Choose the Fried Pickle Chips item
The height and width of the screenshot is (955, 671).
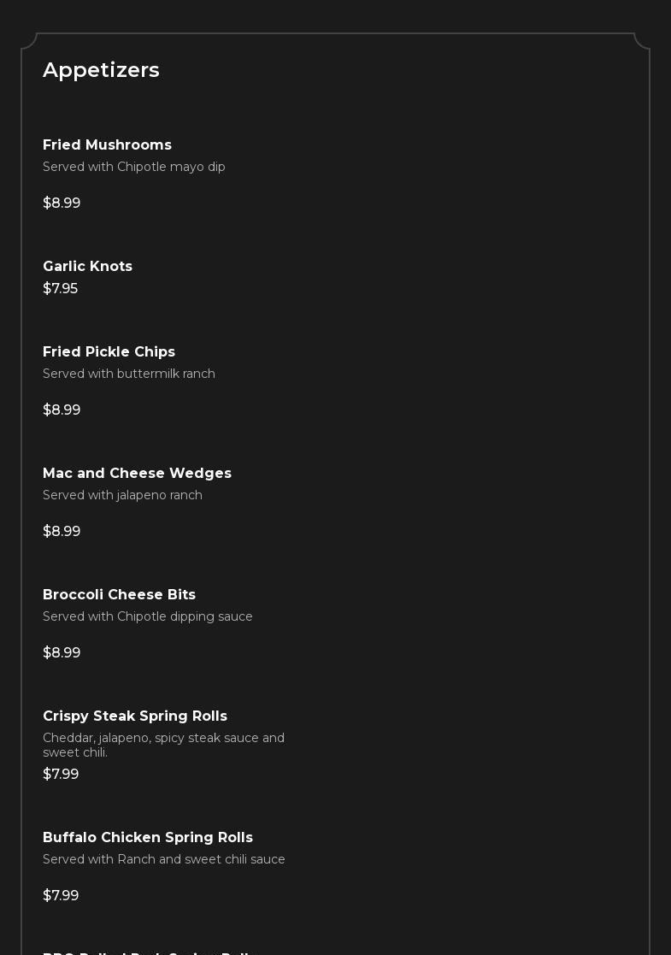tap(109, 352)
